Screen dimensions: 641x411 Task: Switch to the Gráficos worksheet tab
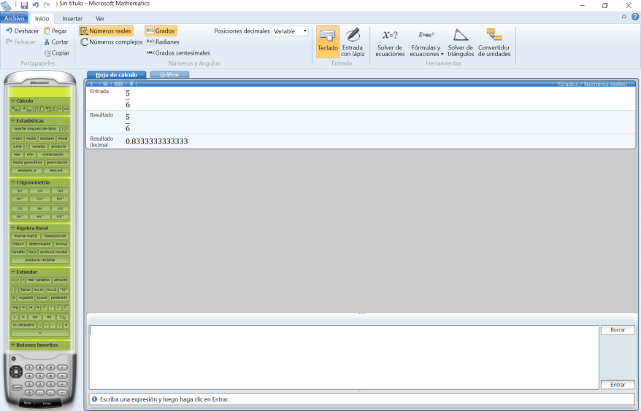pyautogui.click(x=169, y=75)
